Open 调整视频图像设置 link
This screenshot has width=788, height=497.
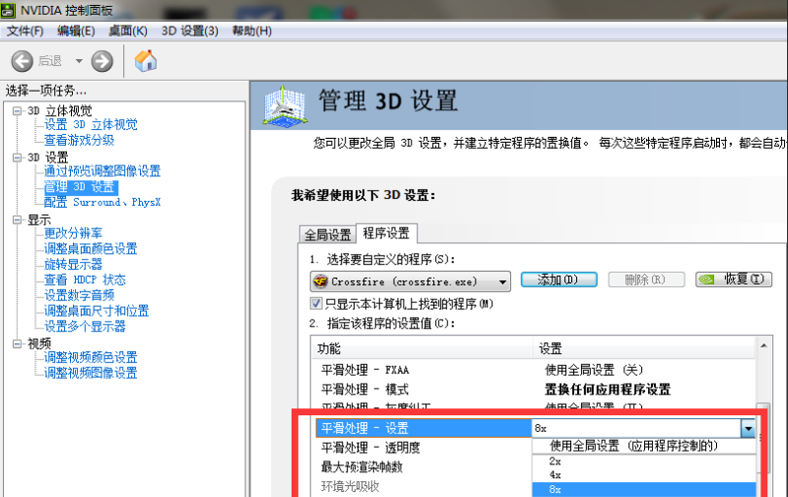tap(91, 374)
